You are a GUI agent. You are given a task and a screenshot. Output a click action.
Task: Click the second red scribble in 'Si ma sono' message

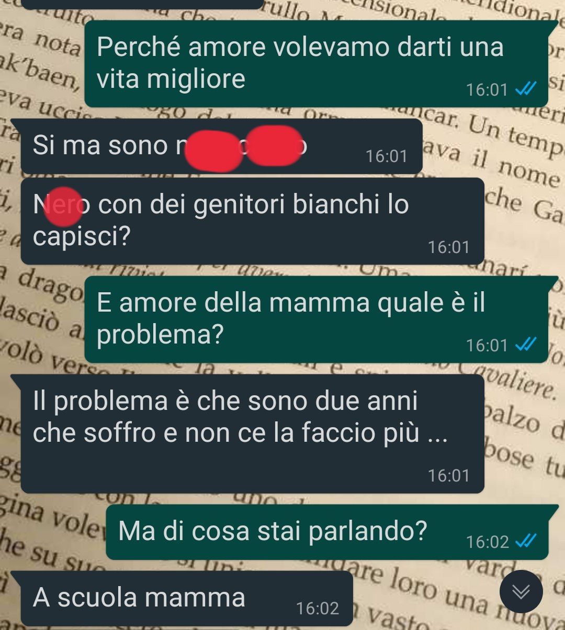(x=274, y=145)
